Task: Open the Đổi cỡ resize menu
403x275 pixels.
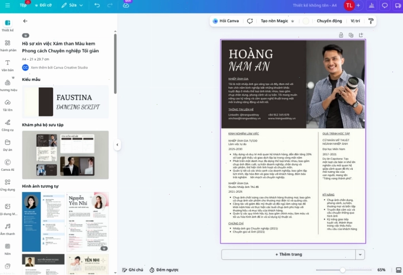Action: (x=43, y=5)
